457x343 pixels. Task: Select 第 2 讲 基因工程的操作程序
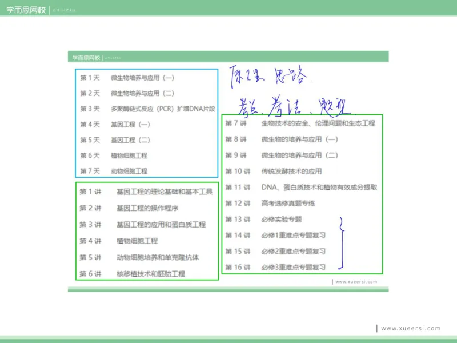pyautogui.click(x=129, y=208)
